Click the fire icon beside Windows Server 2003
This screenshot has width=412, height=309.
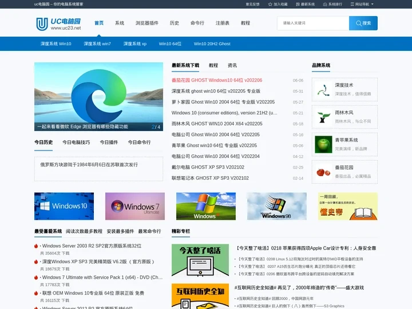36,246
